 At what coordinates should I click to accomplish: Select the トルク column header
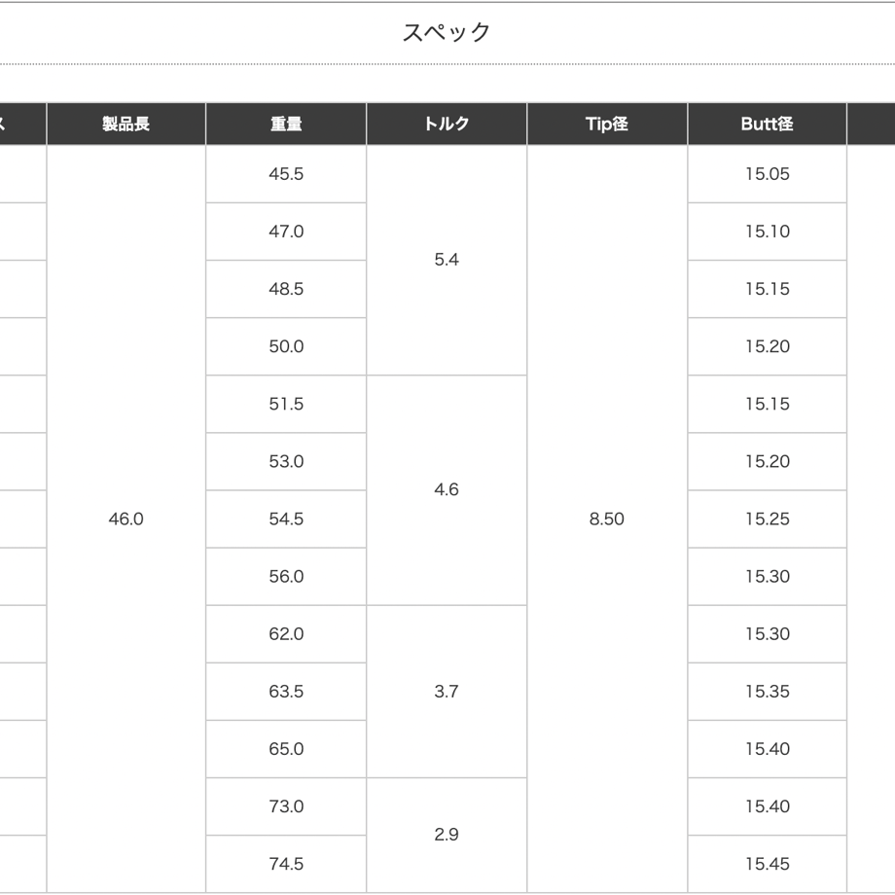[447, 124]
